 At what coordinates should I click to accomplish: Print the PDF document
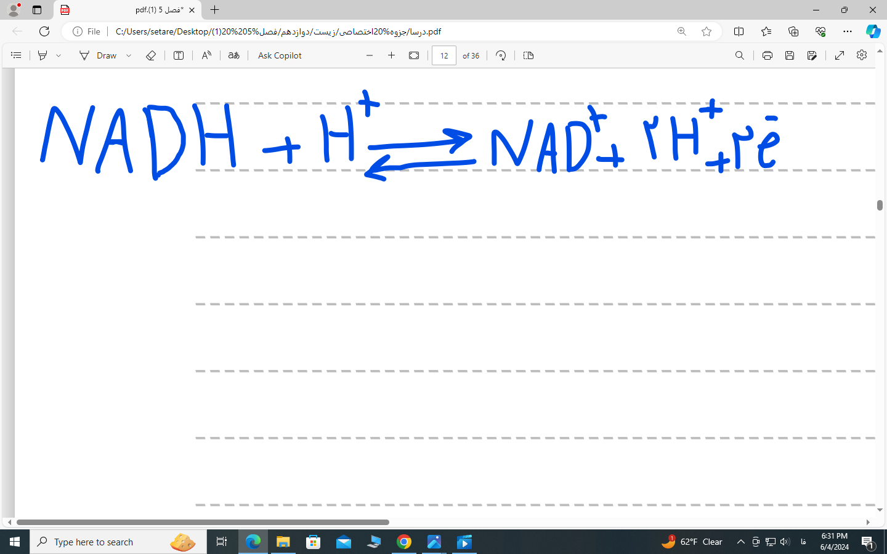[x=767, y=55]
